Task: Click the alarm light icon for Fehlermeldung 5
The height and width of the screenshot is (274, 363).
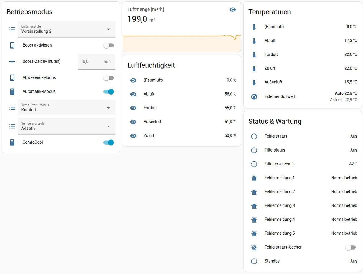Action: pos(254,233)
